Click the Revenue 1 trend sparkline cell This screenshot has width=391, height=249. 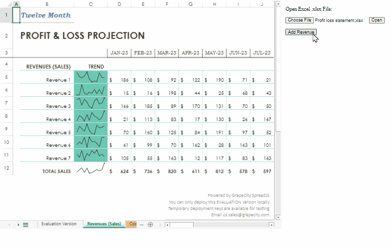pos(90,77)
